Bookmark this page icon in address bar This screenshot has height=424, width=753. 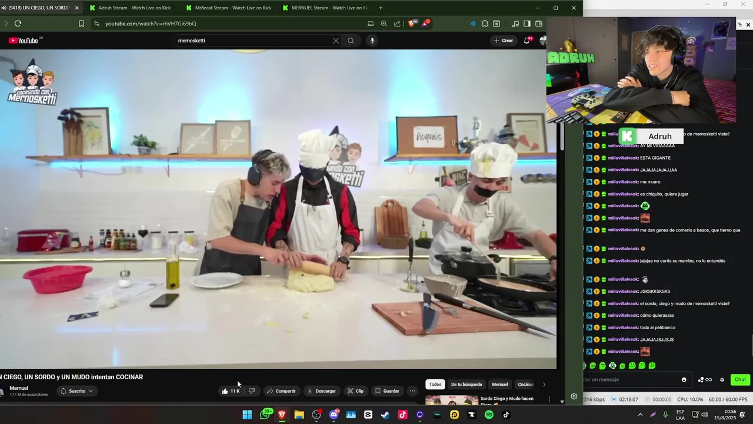[x=81, y=24]
